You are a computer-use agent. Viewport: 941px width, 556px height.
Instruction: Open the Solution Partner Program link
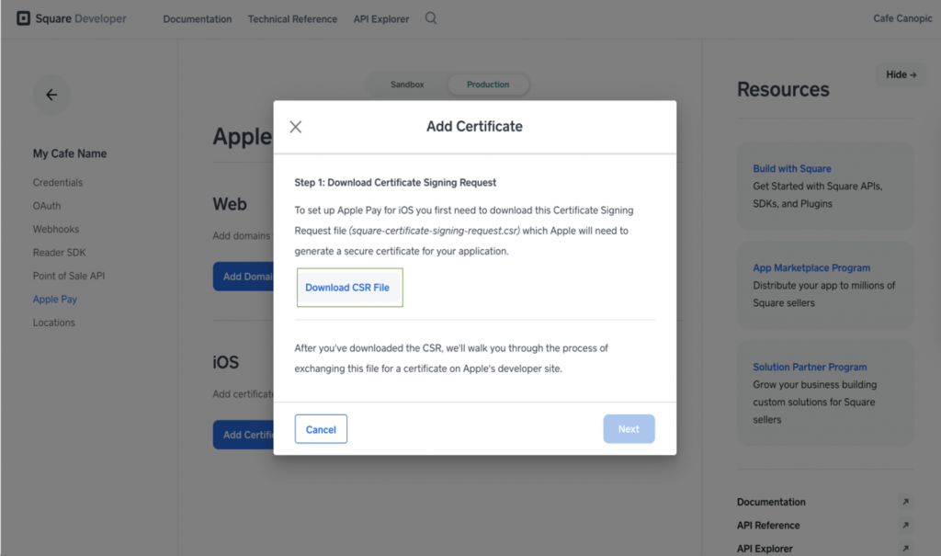click(810, 367)
